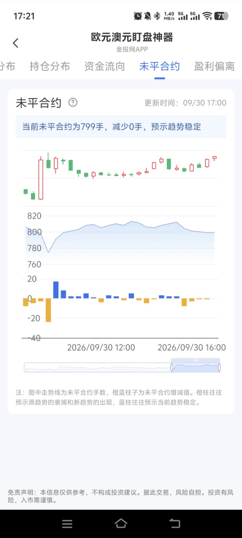Tap the Bluetooth status icon
This screenshot has width=242, height=538.
[157, 16]
